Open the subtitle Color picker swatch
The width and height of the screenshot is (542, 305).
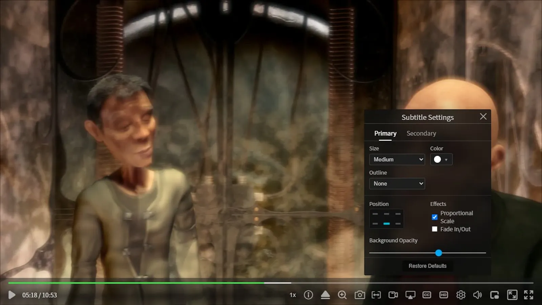[441, 159]
